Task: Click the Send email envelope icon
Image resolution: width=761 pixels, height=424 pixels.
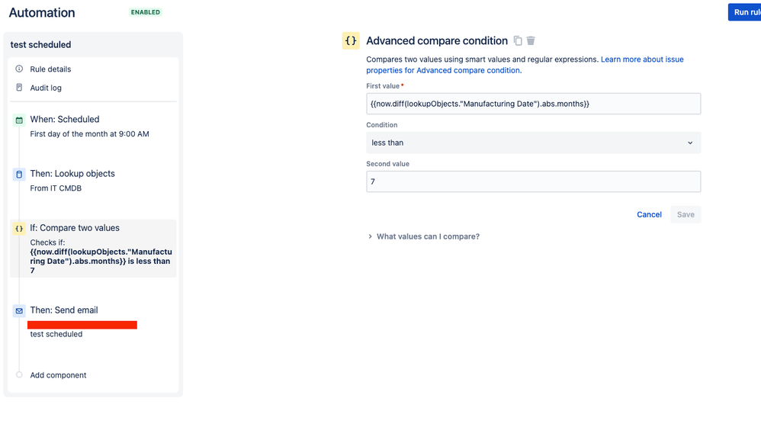Action: (19, 311)
